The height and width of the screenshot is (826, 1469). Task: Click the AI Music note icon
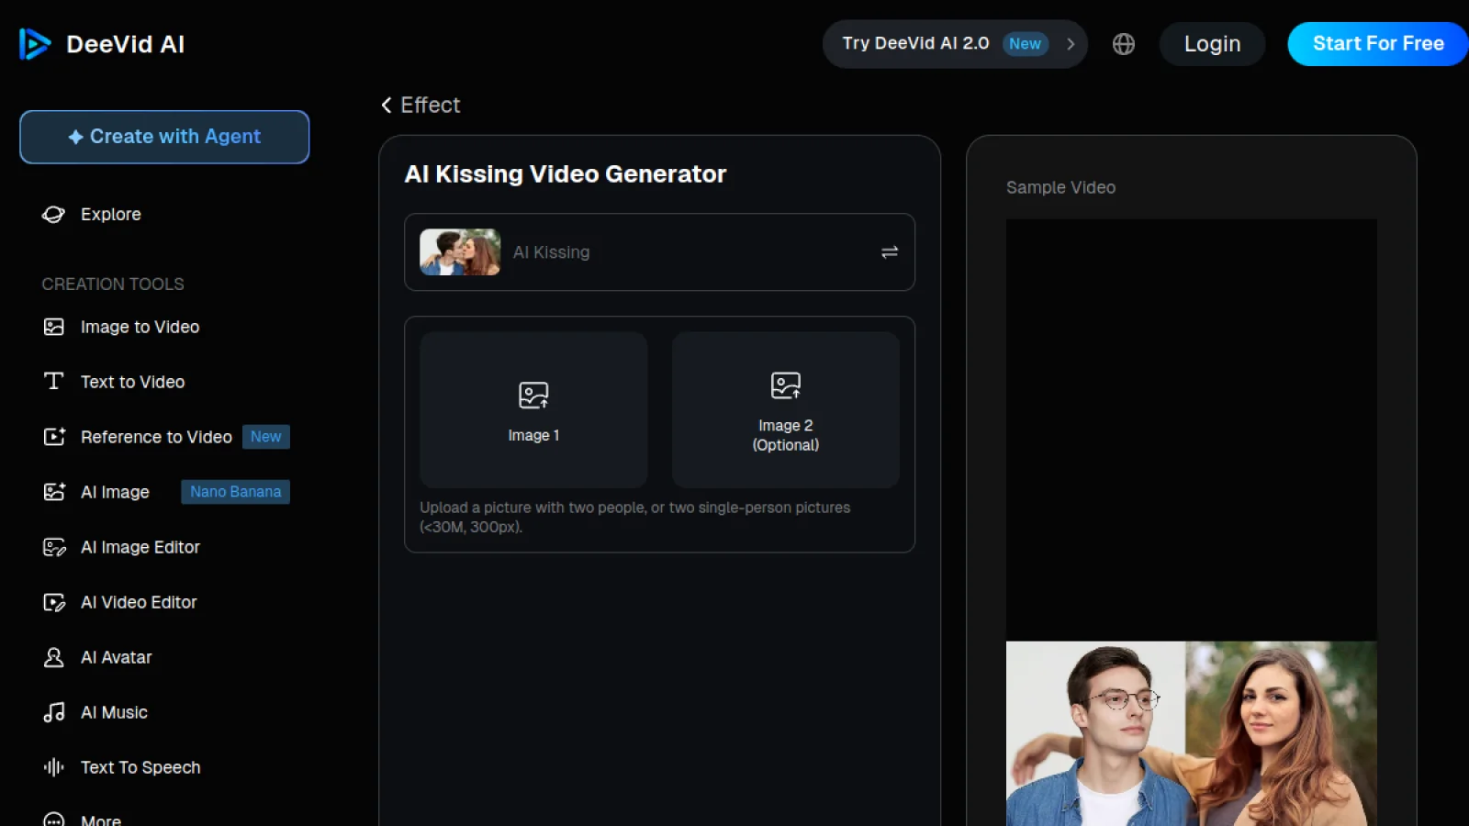(54, 712)
